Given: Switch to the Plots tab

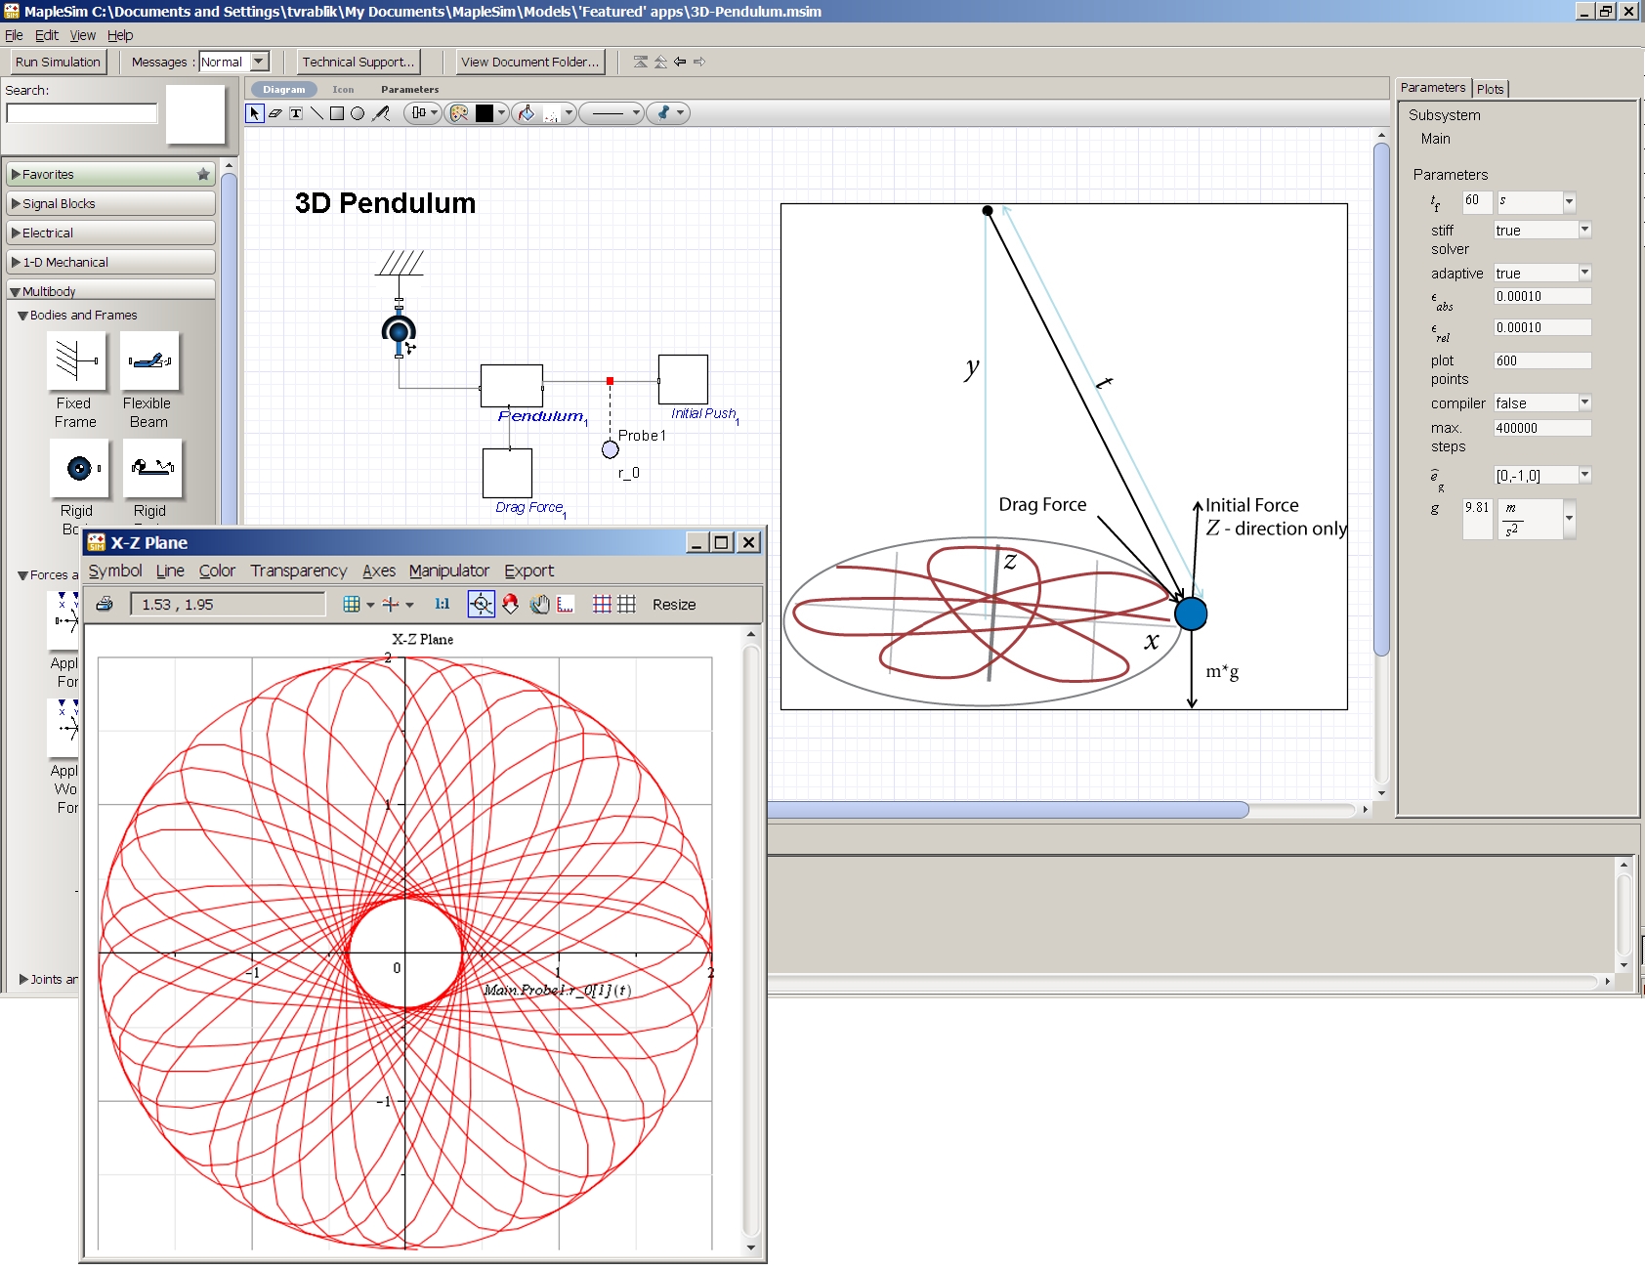Looking at the screenshot, I should click(1490, 89).
